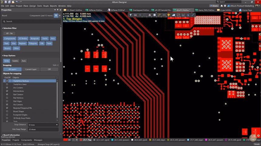Open the Route menu

pos(46,6)
